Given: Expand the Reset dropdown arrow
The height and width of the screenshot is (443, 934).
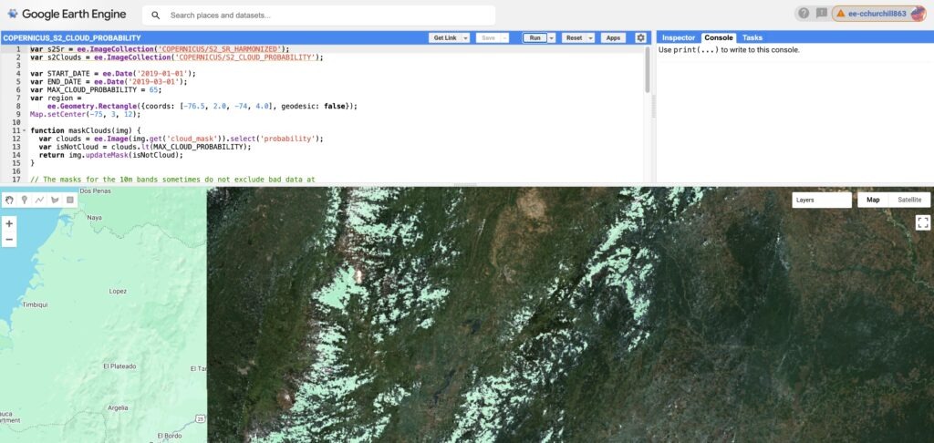Looking at the screenshot, I should pyautogui.click(x=590, y=38).
